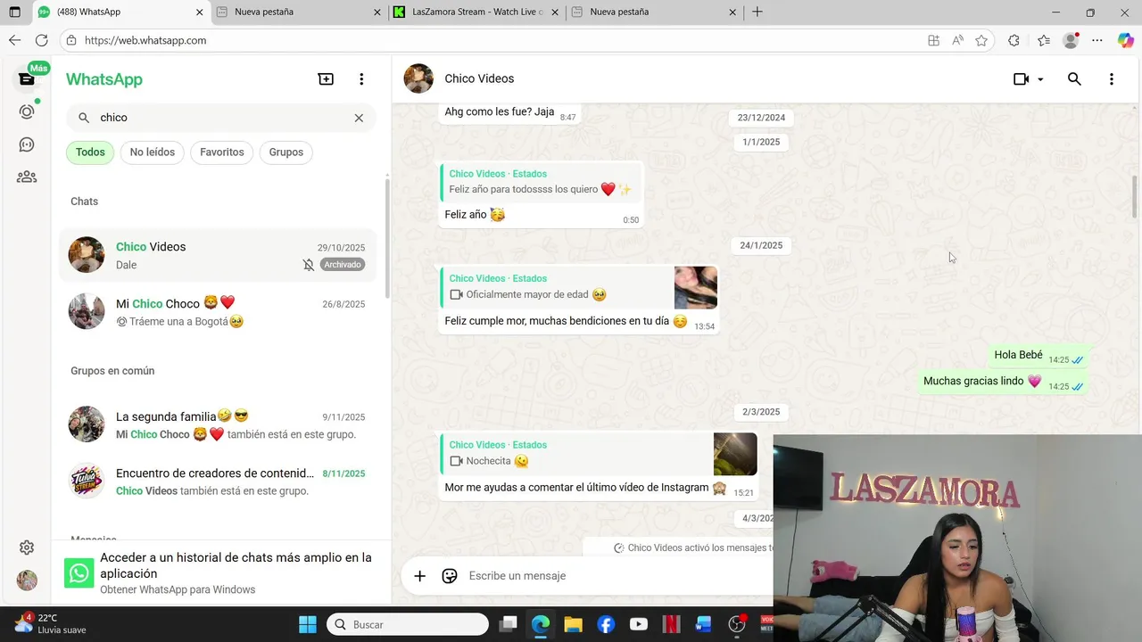Screen dimensions: 1142x642
Task: Go back with the browser back arrow
Action: [14, 40]
